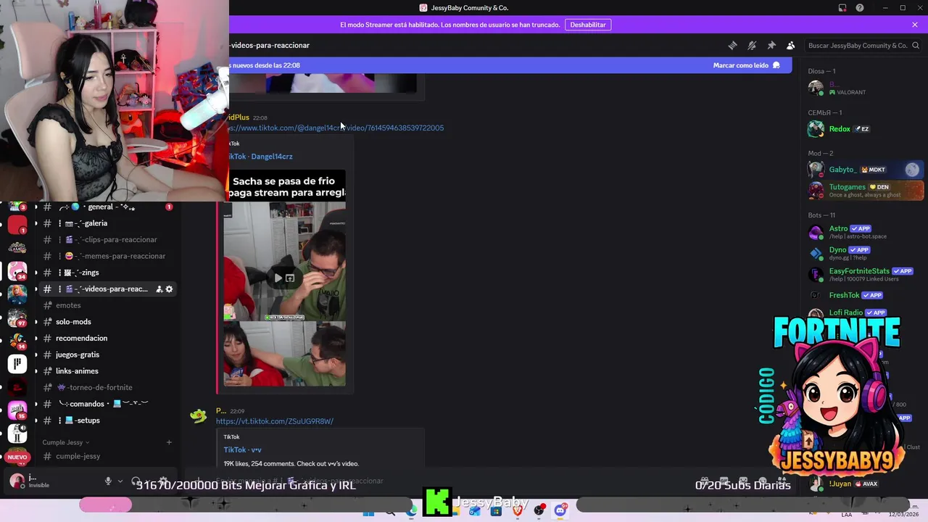The width and height of the screenshot is (928, 522).
Task: Open TikTok · Dangel14crz embed title
Action: click(261, 157)
